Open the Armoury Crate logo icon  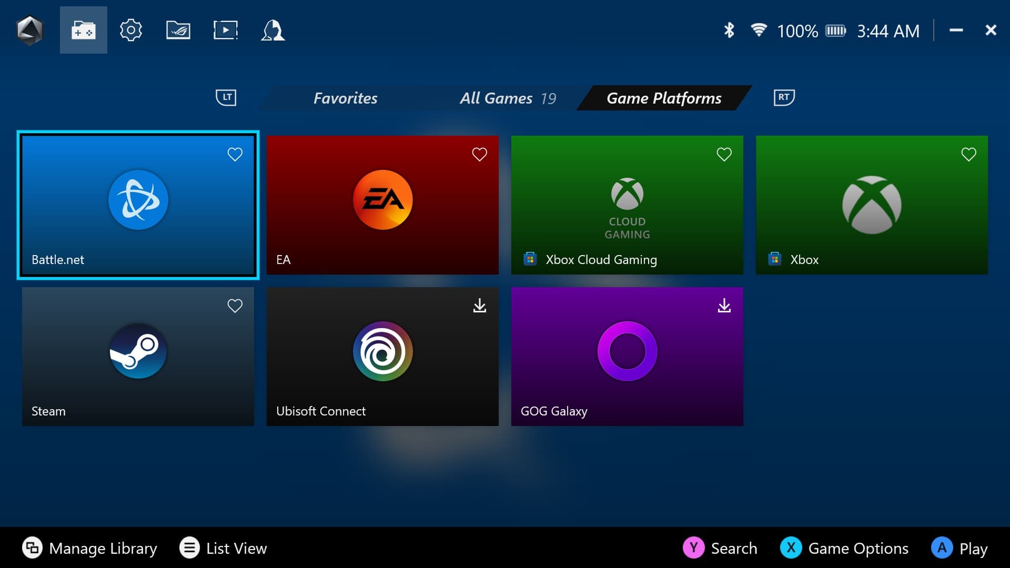pyautogui.click(x=29, y=30)
